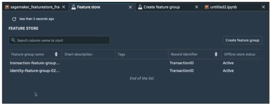This screenshot has width=271, height=106.
Task: Click the flask icon on Create feature group tab
Action: [140, 7]
